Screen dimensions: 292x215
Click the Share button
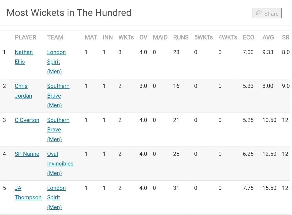(267, 13)
